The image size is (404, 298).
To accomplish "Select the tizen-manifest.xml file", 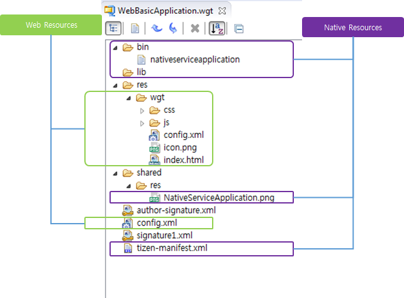I will pyautogui.click(x=171, y=248).
